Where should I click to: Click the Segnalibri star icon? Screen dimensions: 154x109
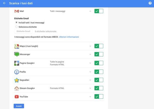[x=17, y=80]
